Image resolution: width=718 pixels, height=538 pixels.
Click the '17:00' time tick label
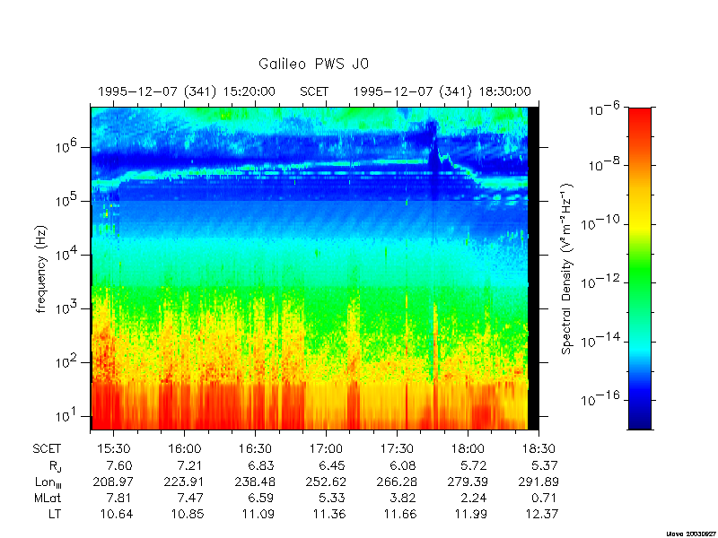(x=326, y=449)
